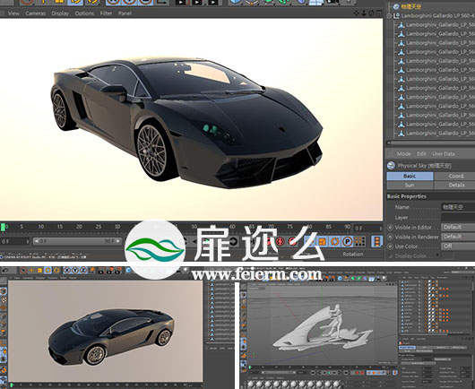Expand the Display Color arrow
Image resolution: width=475 pixels, height=389 pixels.
click(437, 255)
